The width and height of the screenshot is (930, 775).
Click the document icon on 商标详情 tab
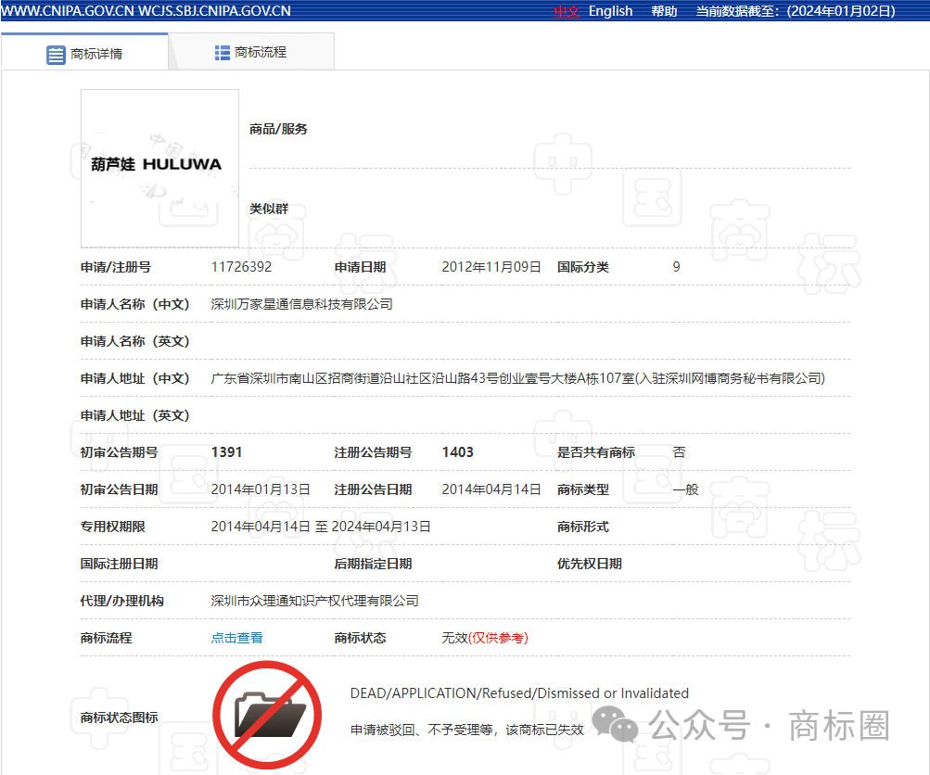click(x=56, y=54)
